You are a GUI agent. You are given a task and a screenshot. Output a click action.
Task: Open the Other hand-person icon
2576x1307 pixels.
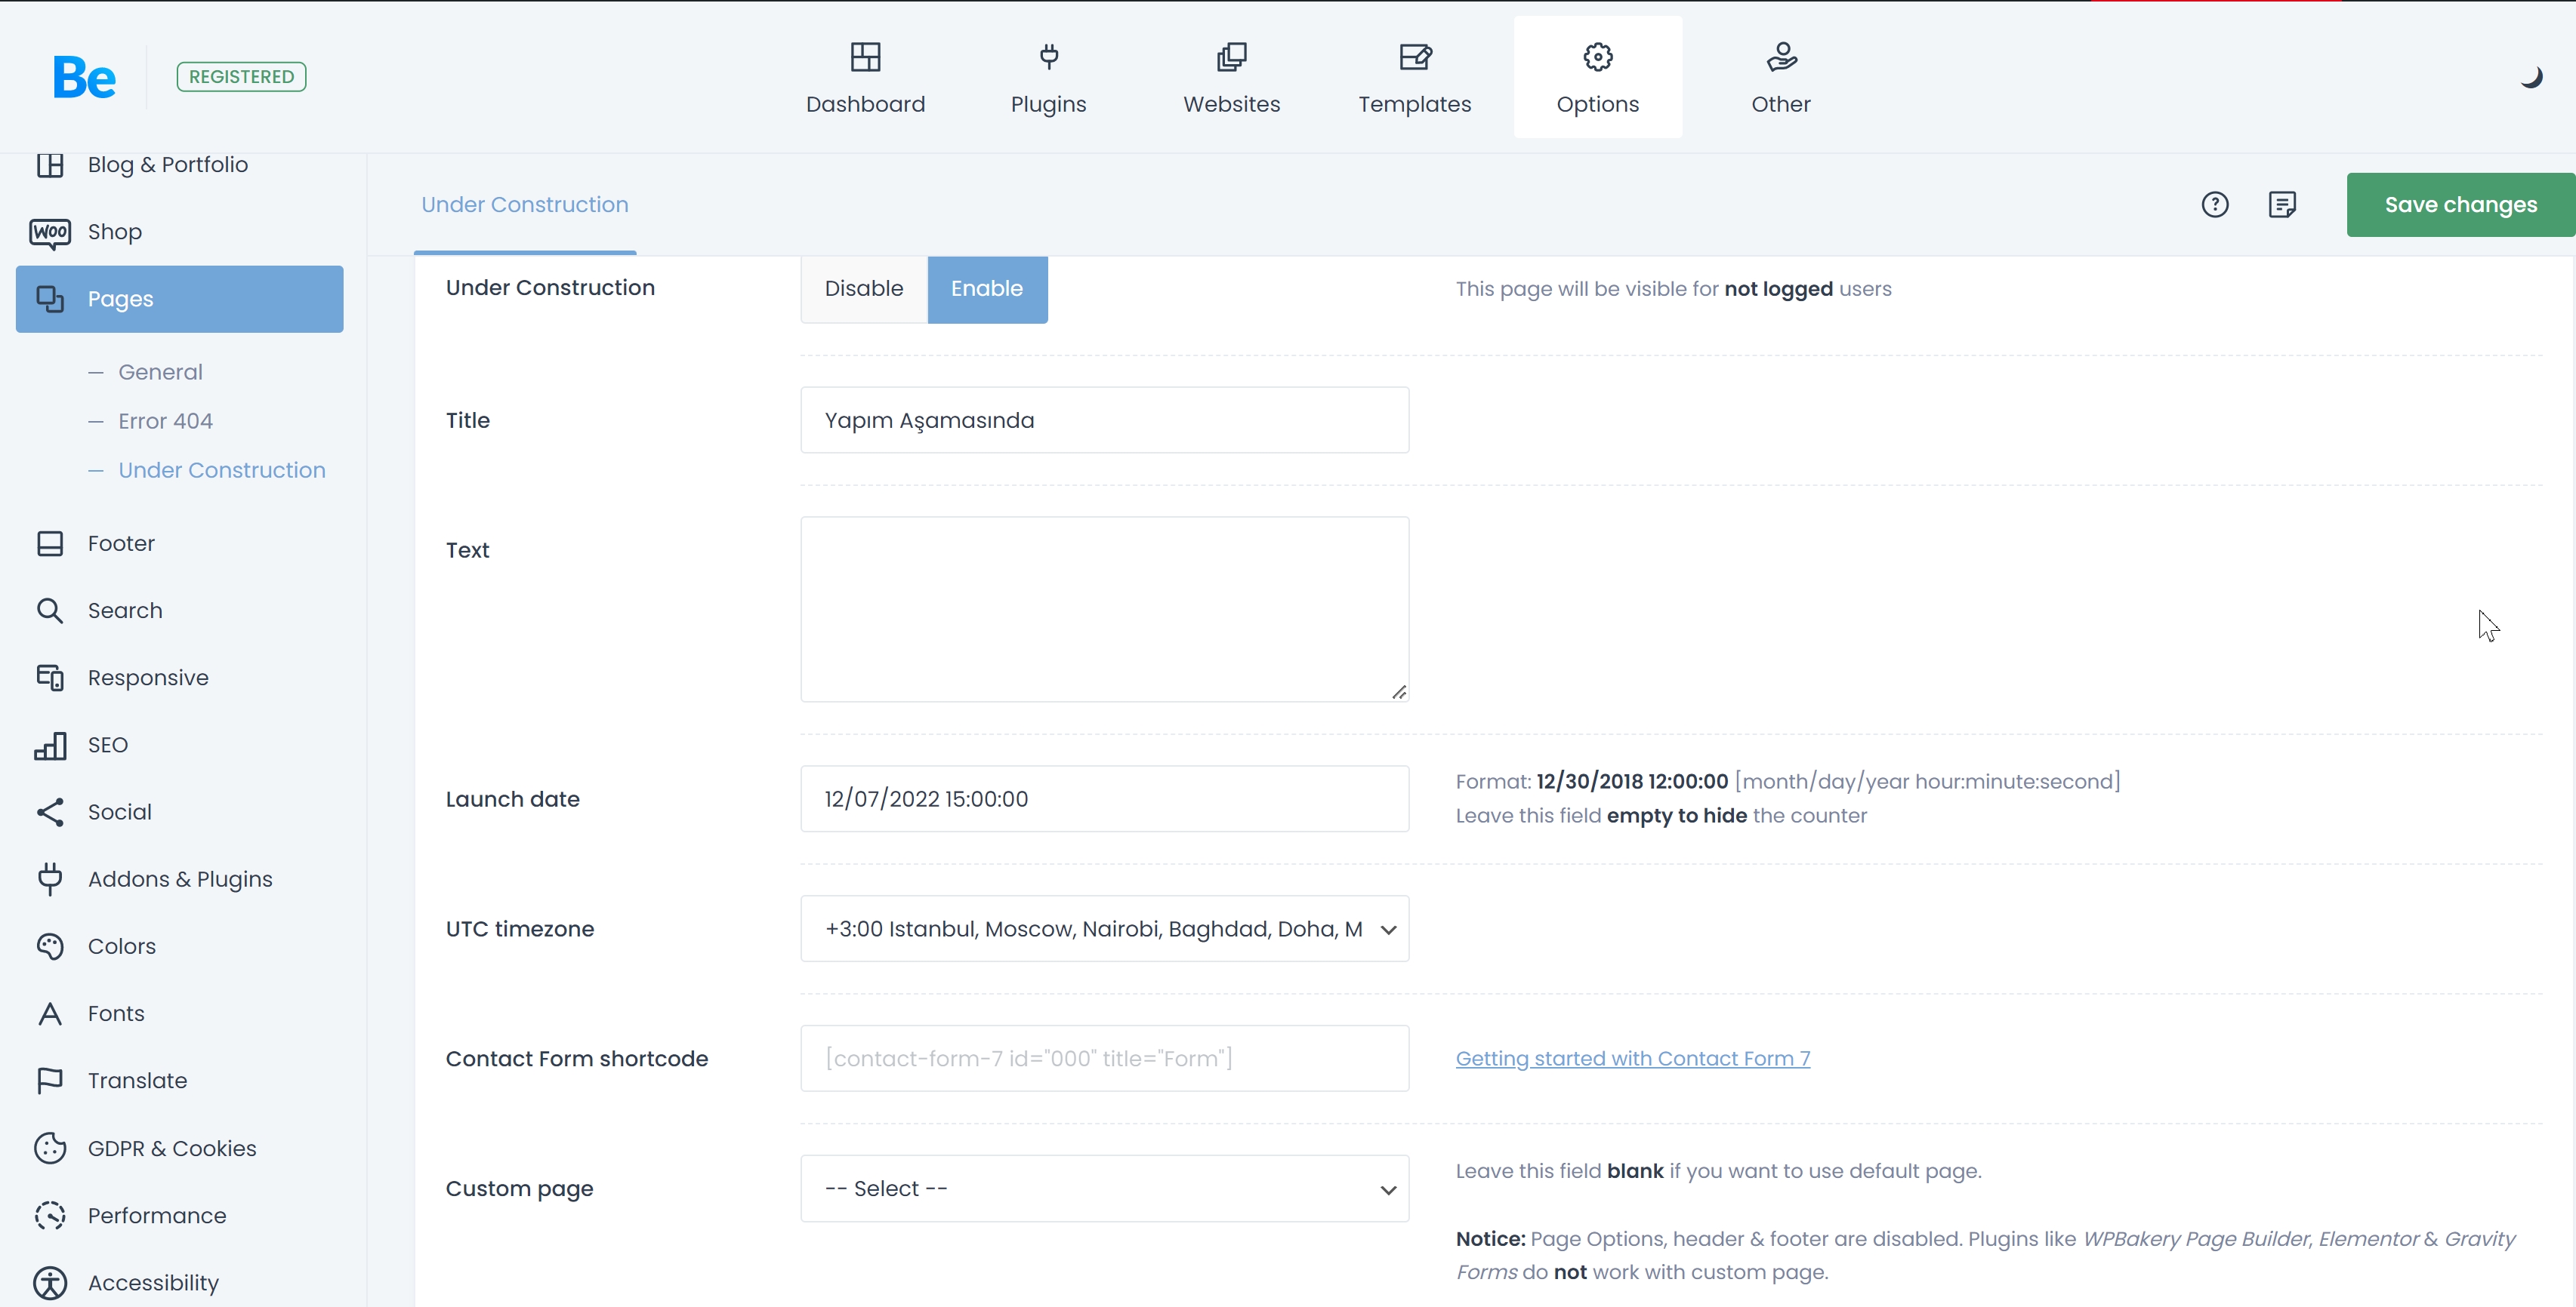pos(1781,57)
